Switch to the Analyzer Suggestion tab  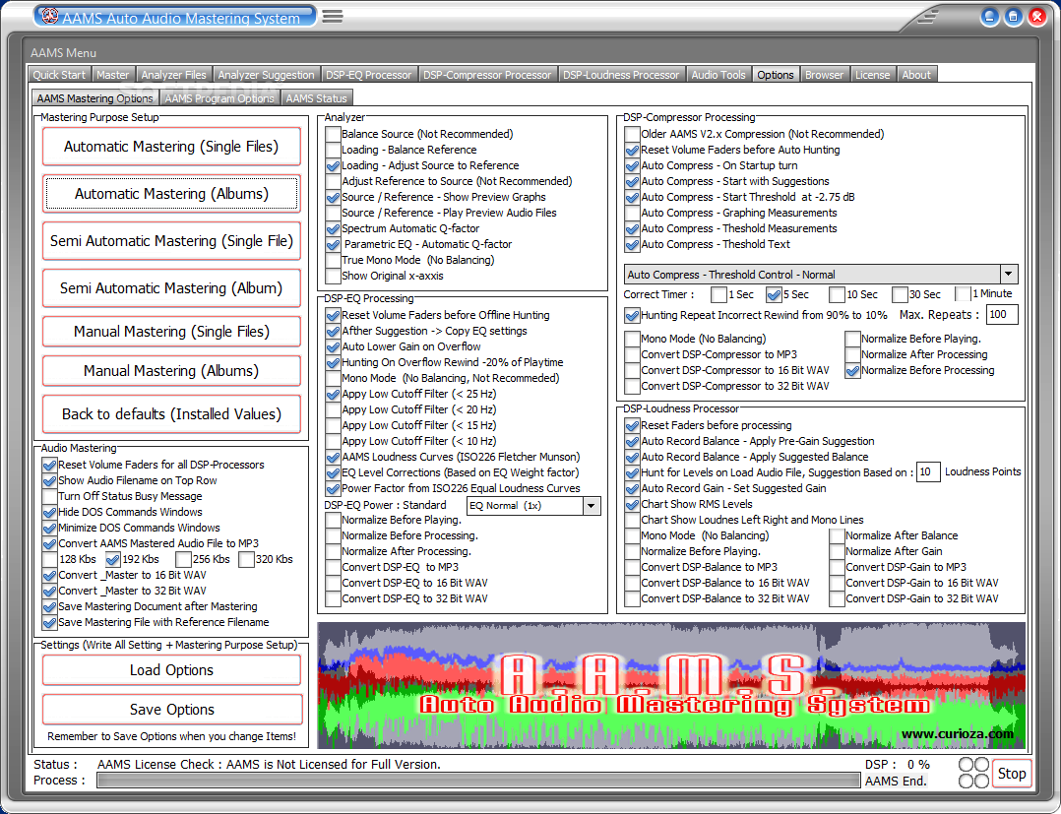point(266,75)
